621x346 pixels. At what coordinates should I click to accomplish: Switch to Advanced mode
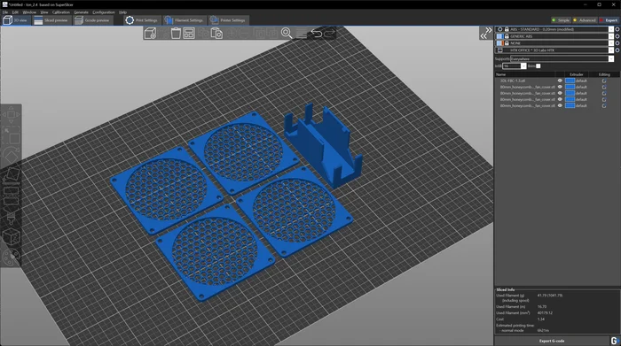pos(585,20)
